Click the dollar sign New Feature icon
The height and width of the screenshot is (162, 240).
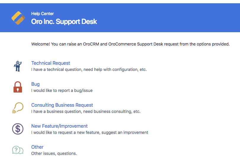(x=18, y=129)
